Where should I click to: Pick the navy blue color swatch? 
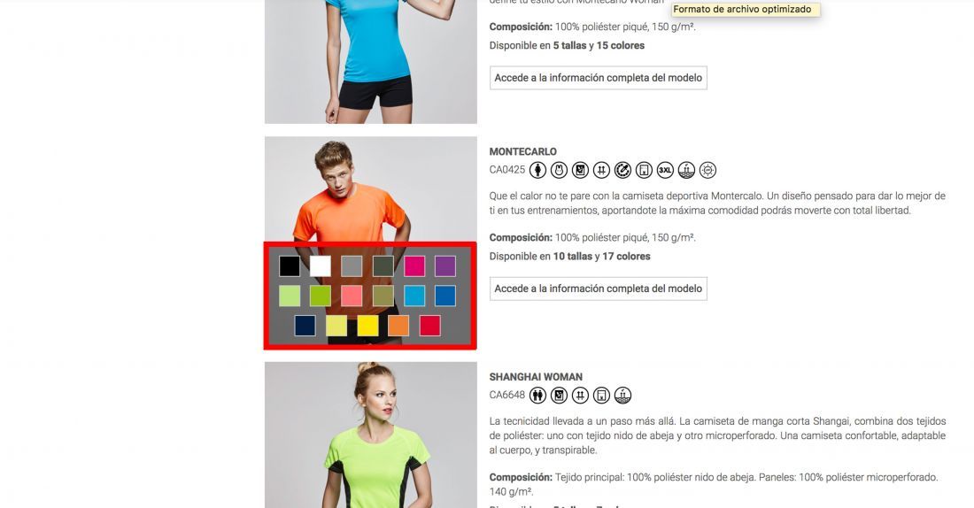click(305, 326)
